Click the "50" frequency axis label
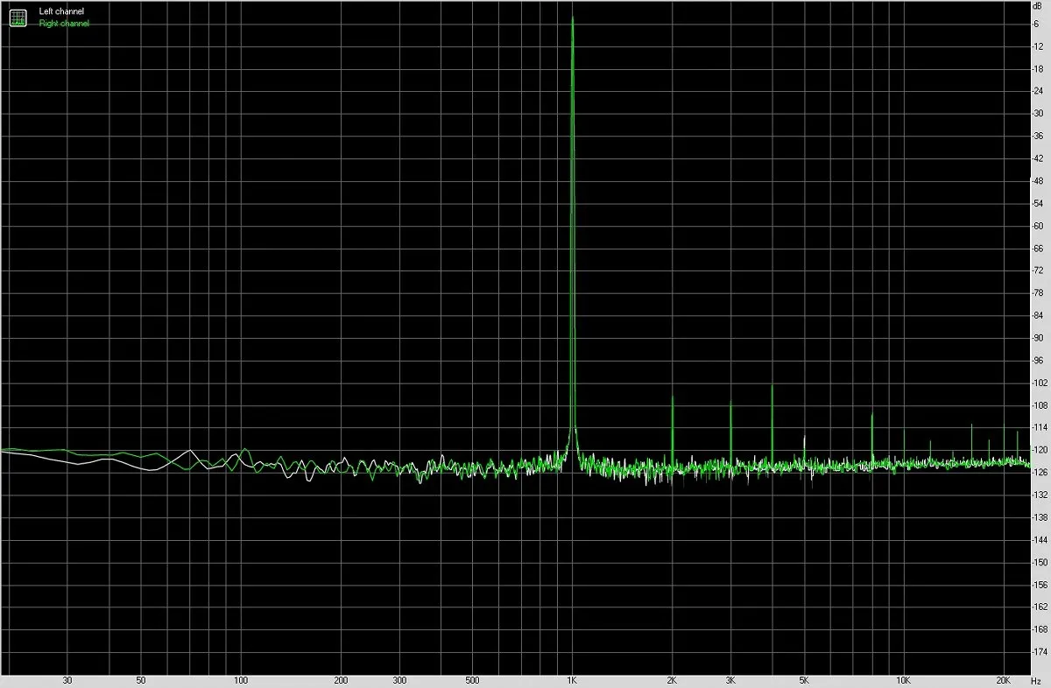Viewport: 1051px width, 688px height. coord(140,679)
